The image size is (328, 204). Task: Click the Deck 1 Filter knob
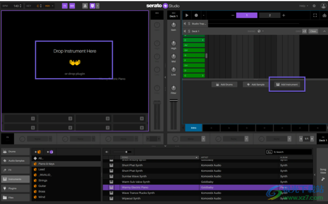coord(173,88)
